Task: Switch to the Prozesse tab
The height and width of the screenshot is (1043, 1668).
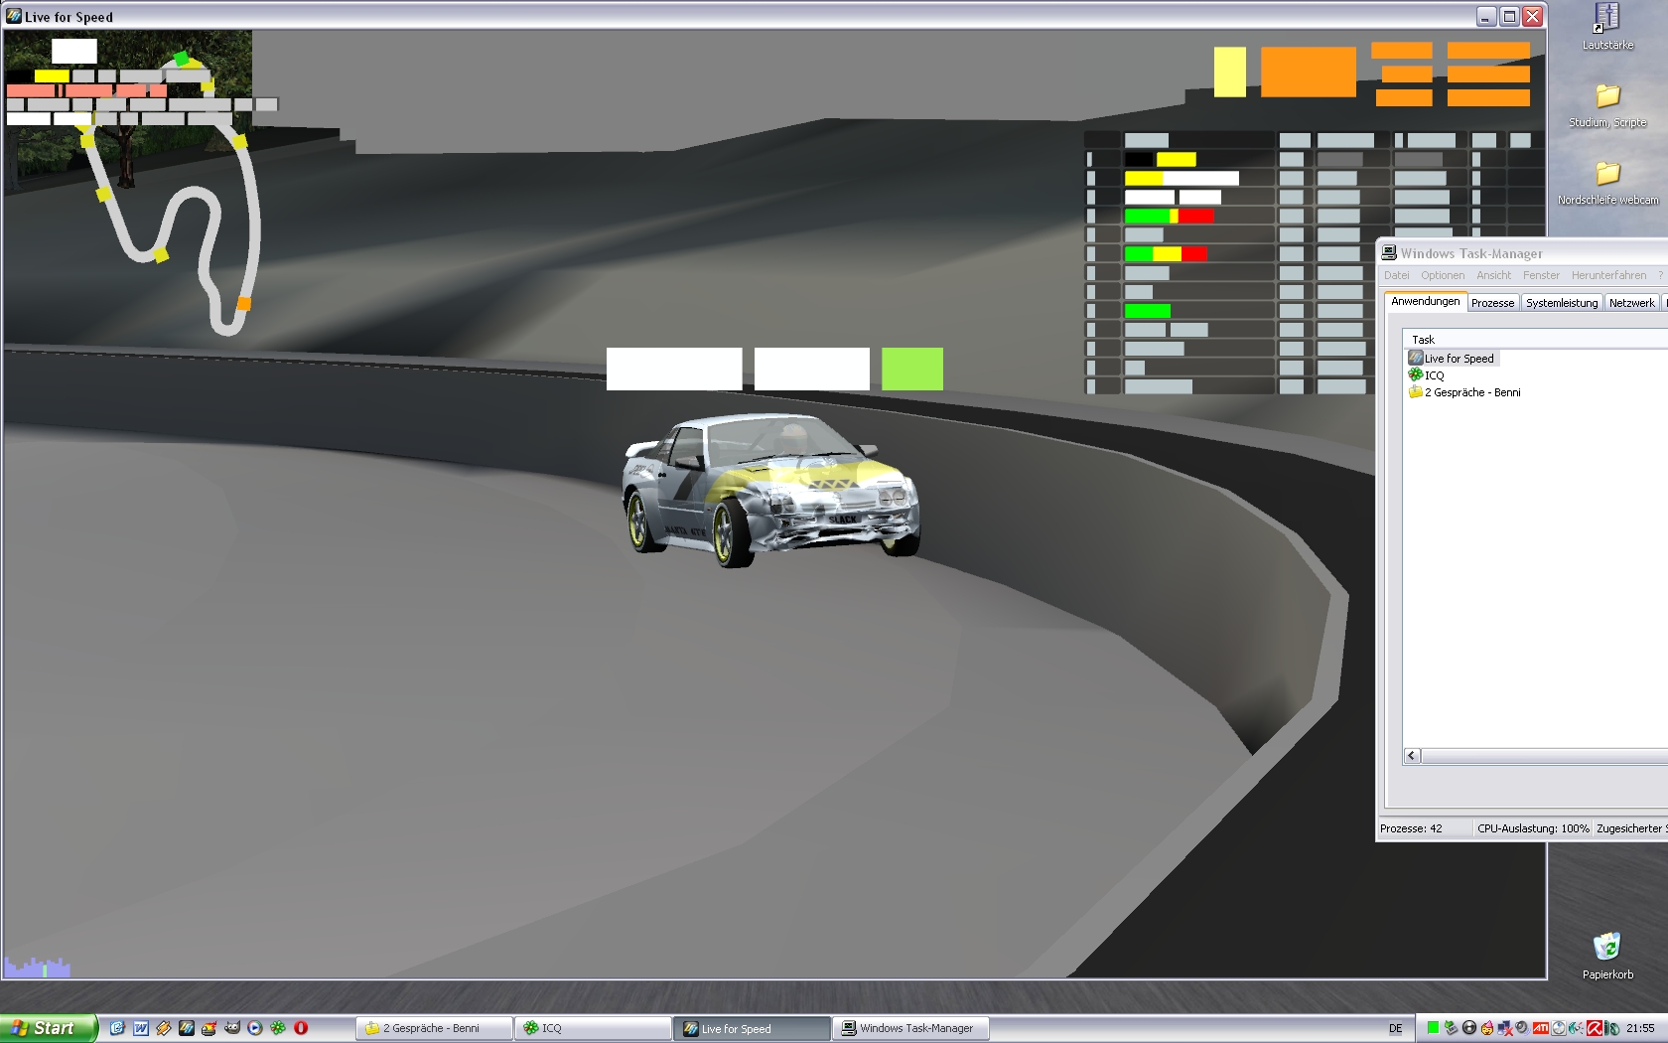Action: 1493,303
